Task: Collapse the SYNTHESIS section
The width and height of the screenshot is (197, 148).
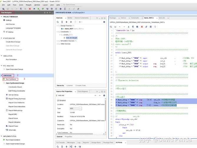Action: point(2,75)
